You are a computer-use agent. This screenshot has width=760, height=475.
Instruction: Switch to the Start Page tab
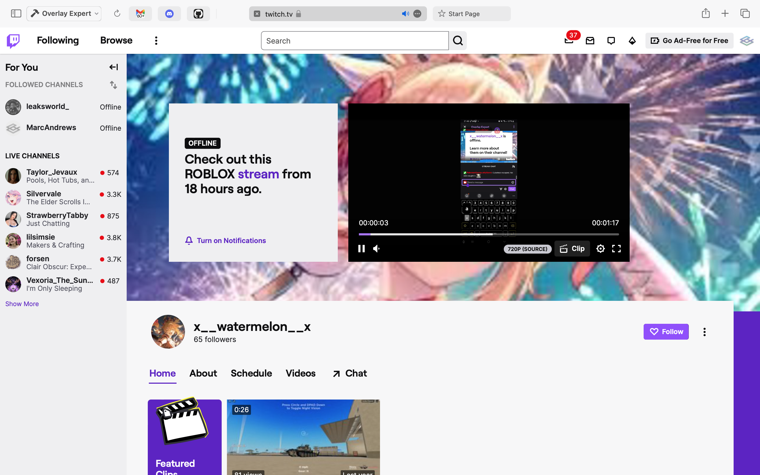[471, 14]
